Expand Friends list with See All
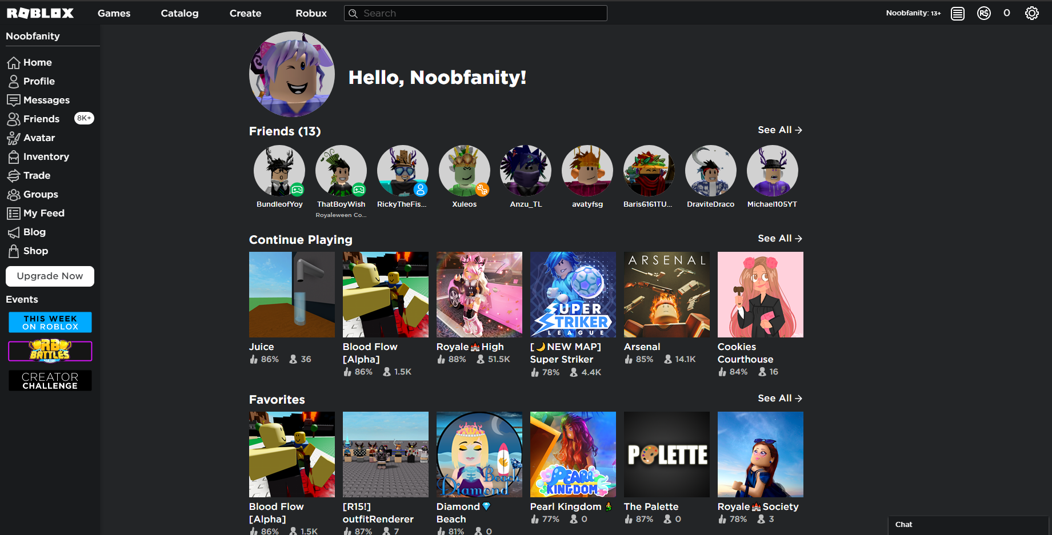The image size is (1052, 535). tap(779, 130)
